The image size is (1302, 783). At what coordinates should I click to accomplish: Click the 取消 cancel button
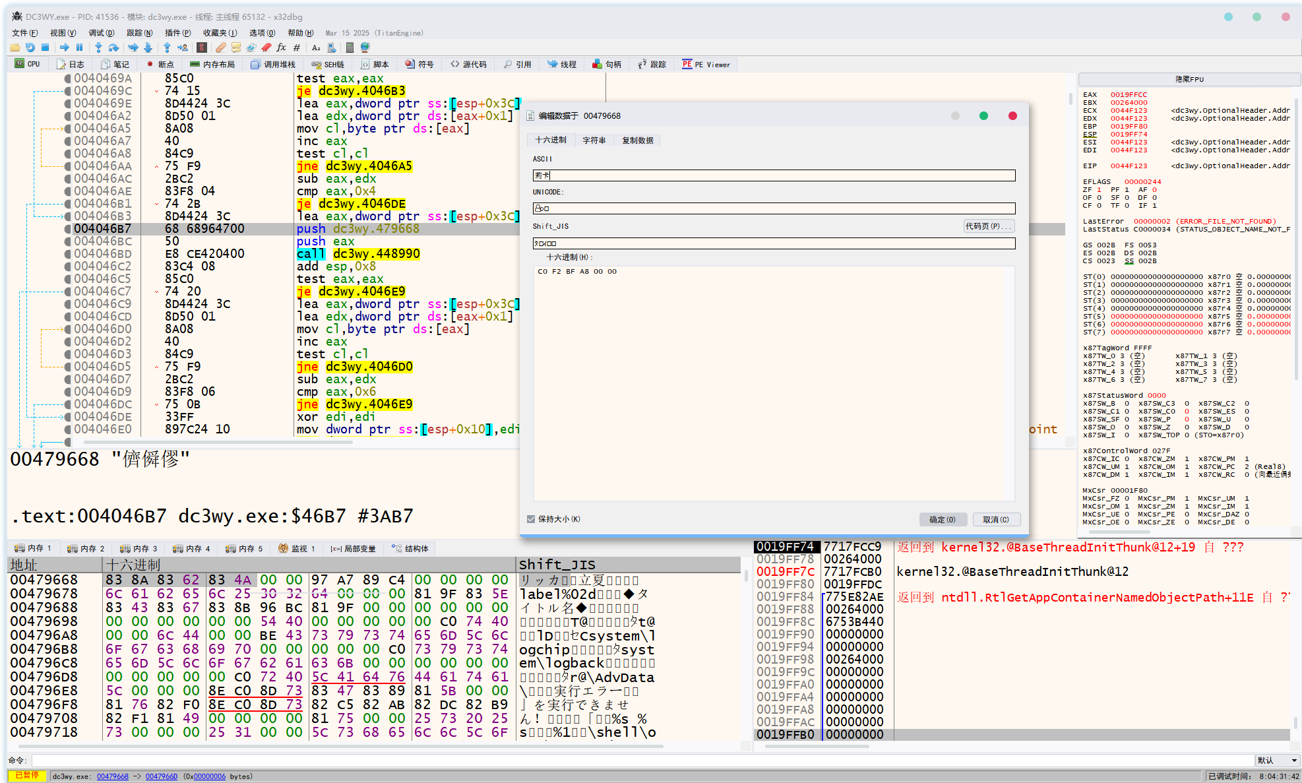pyautogui.click(x=996, y=520)
